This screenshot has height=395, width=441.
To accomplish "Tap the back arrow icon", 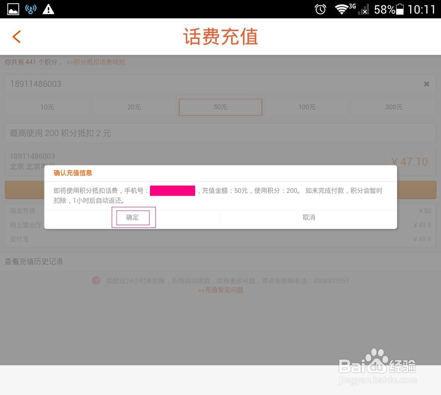I will pos(16,37).
